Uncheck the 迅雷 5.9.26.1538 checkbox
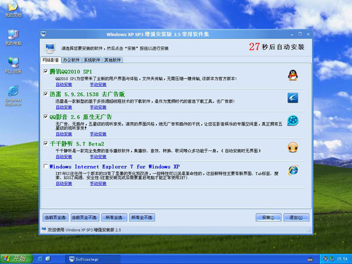 pyautogui.click(x=46, y=94)
